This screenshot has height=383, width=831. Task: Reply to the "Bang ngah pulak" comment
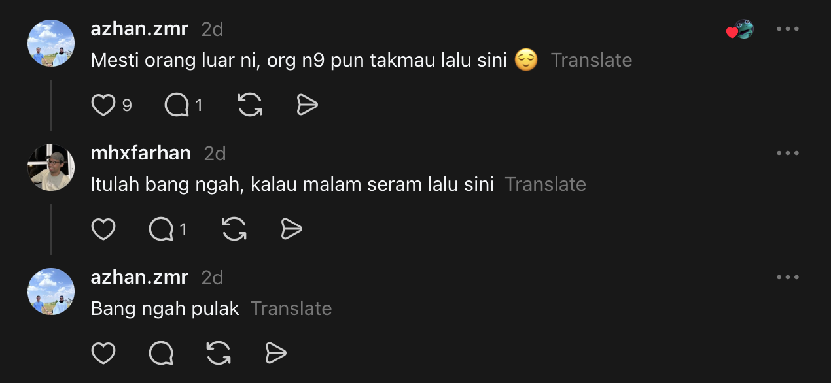[x=161, y=354]
